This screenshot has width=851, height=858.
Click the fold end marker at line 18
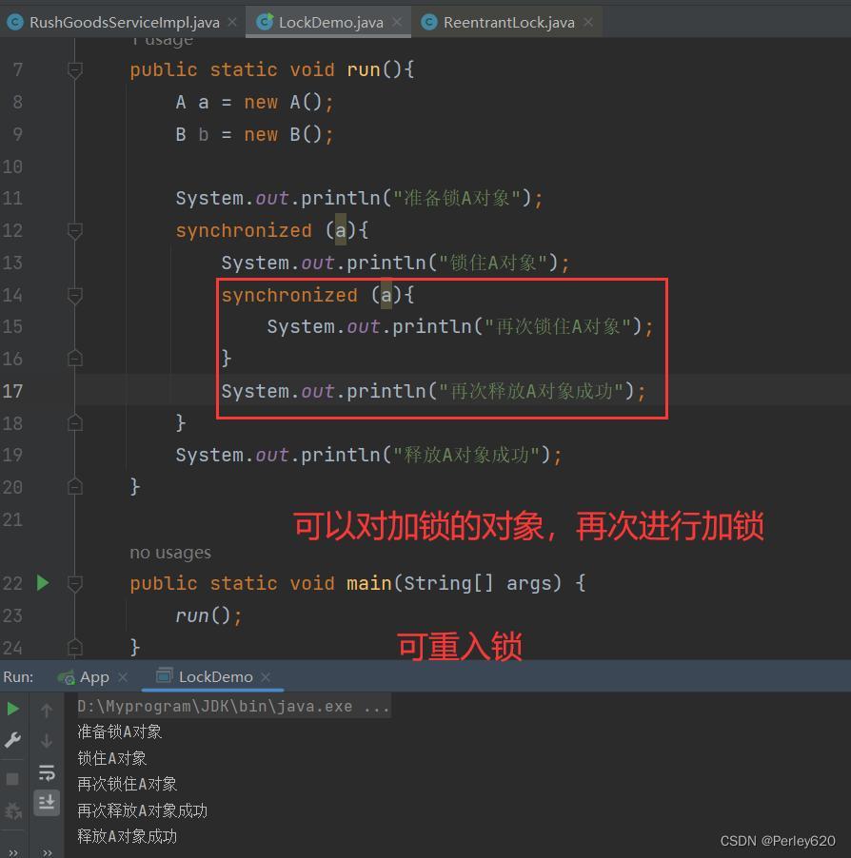click(x=75, y=422)
